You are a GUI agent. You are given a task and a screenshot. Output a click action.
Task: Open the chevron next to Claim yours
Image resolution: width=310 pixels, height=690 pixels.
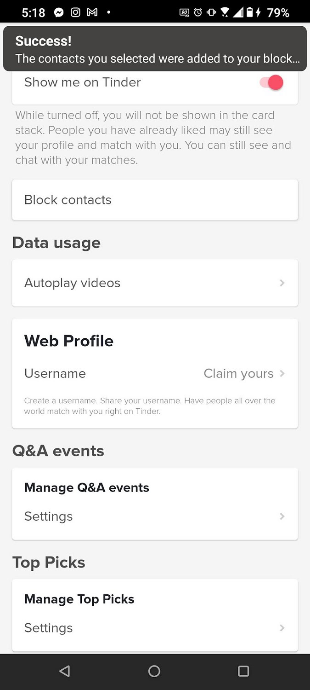coord(282,373)
